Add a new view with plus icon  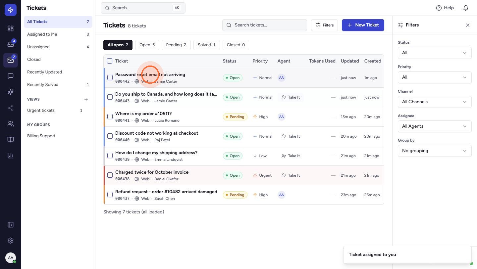click(x=86, y=99)
